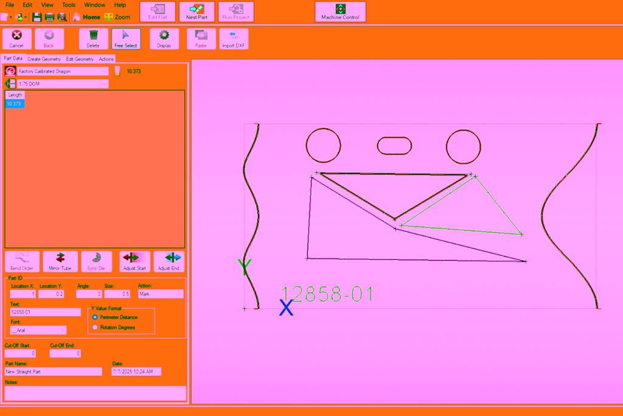
Task: Click the tube length icon beside 10.373
Action: point(117,71)
